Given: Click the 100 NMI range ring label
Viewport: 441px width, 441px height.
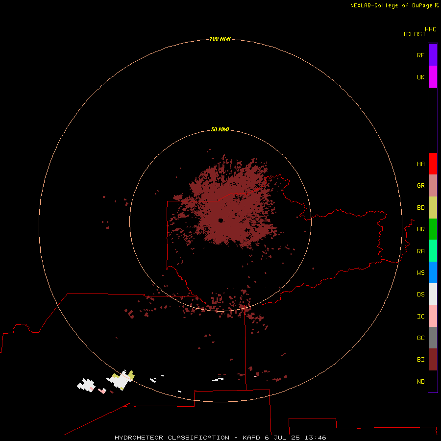Looking at the screenshot, I should tap(220, 39).
